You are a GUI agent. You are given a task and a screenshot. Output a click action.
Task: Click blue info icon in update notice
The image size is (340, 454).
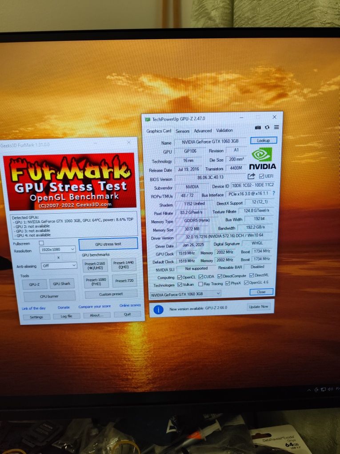158,309
